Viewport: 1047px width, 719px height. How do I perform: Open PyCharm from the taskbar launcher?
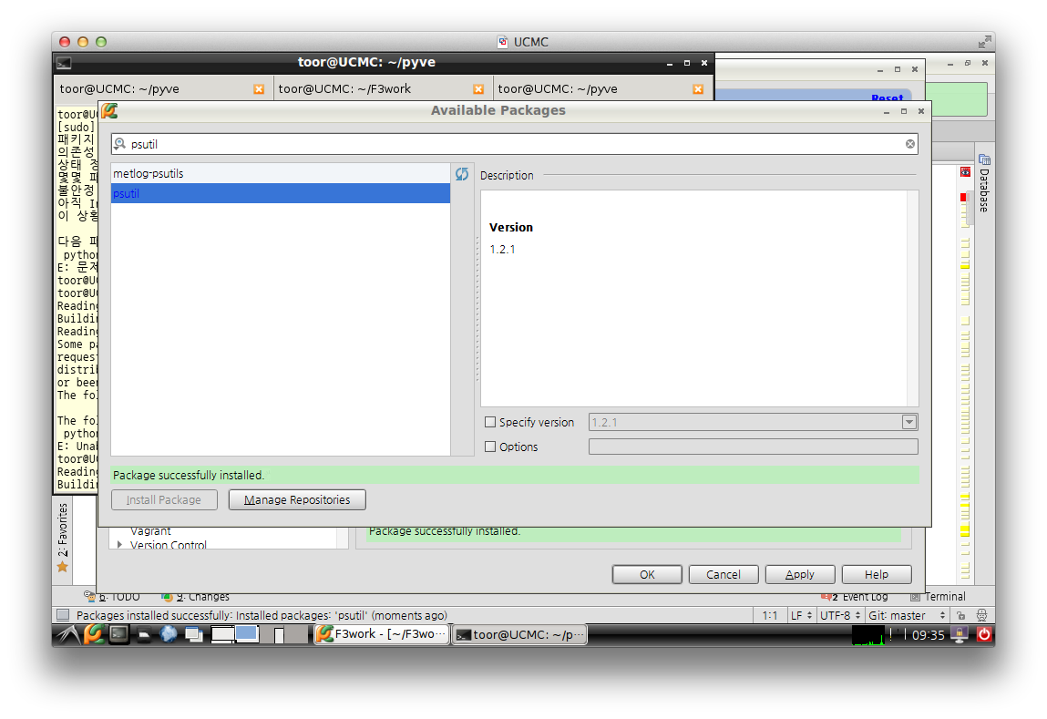point(94,634)
